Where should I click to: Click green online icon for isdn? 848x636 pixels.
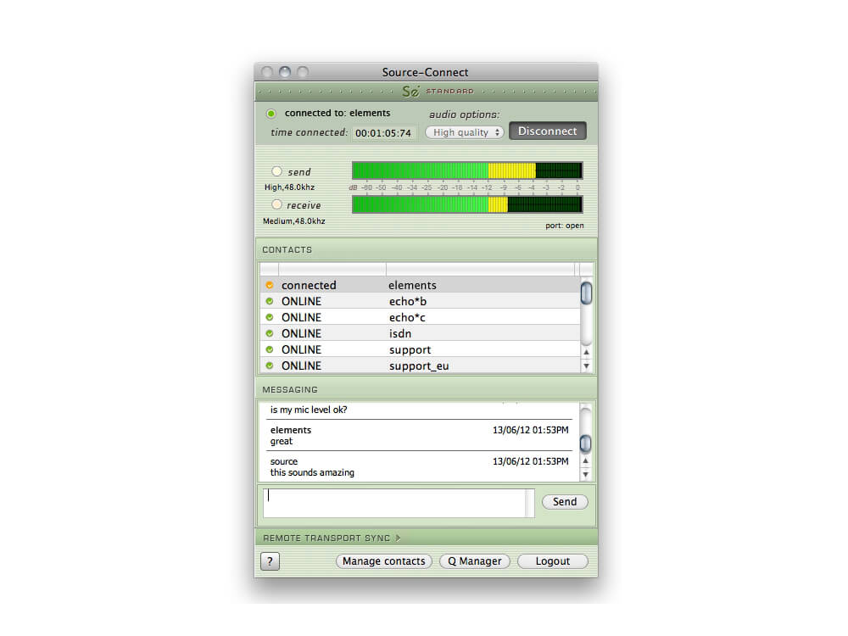[x=270, y=333]
